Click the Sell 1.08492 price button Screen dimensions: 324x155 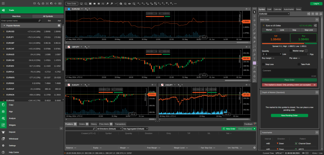tap(276, 38)
